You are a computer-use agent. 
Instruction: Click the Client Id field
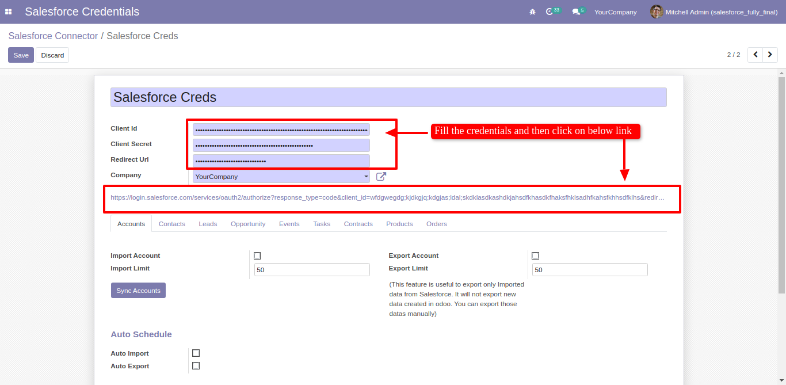point(281,130)
